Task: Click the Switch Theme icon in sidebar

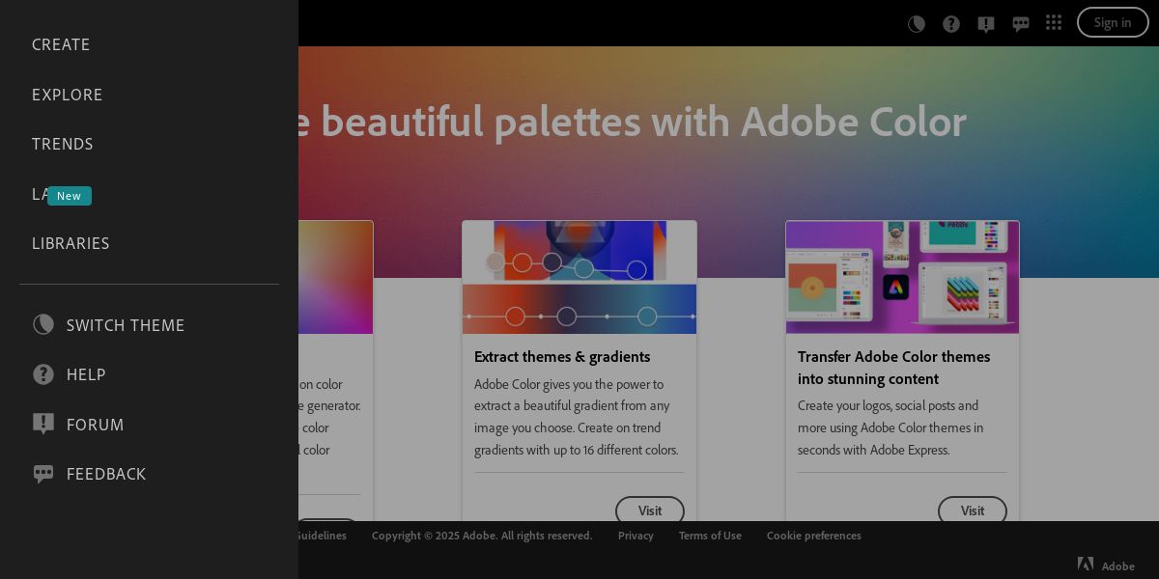Action: (x=43, y=325)
